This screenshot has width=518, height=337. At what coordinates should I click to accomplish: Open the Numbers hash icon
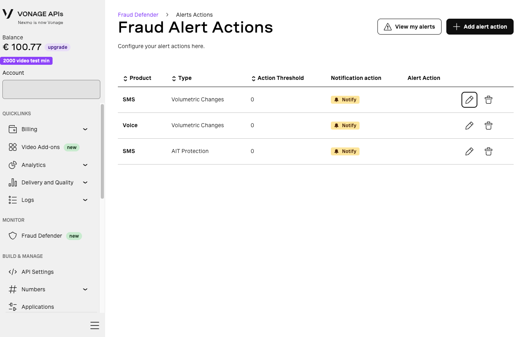point(13,289)
